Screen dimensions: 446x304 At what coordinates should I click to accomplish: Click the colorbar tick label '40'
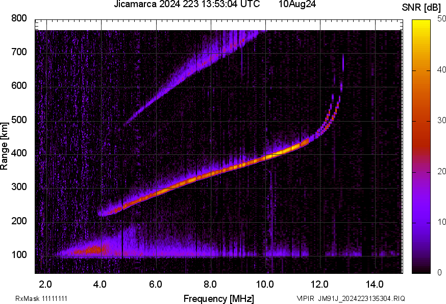441,70
